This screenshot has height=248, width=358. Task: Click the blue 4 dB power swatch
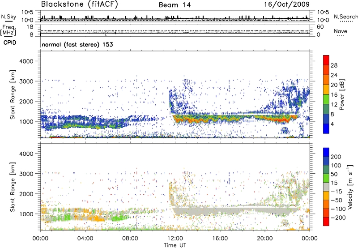click(x=326, y=128)
